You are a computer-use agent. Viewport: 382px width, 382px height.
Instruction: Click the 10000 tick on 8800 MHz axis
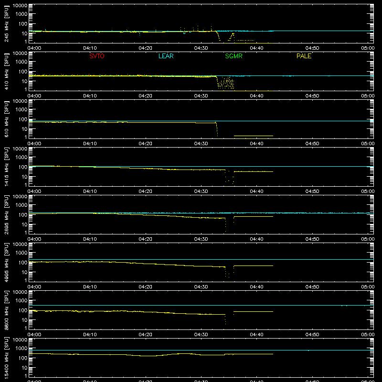point(20,292)
